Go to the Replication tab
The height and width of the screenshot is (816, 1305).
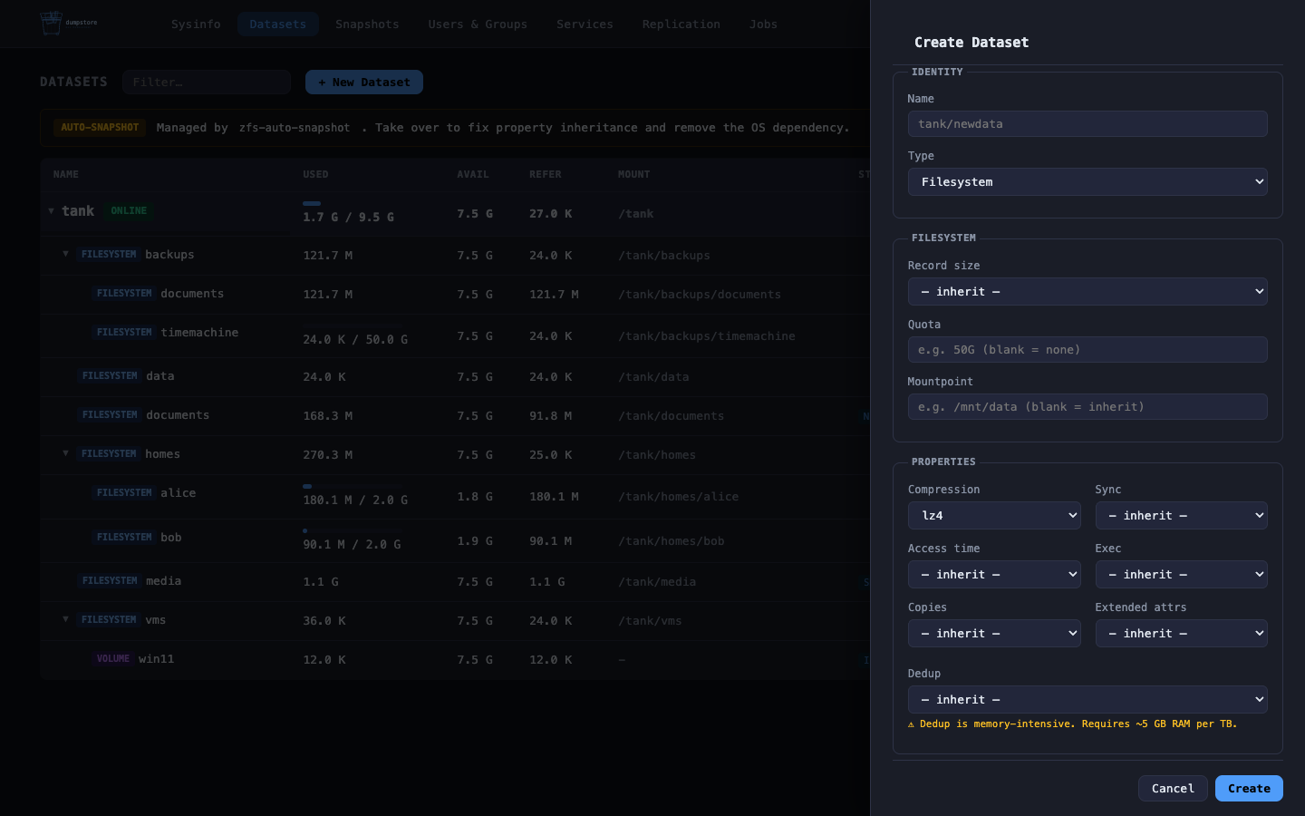[x=681, y=24]
